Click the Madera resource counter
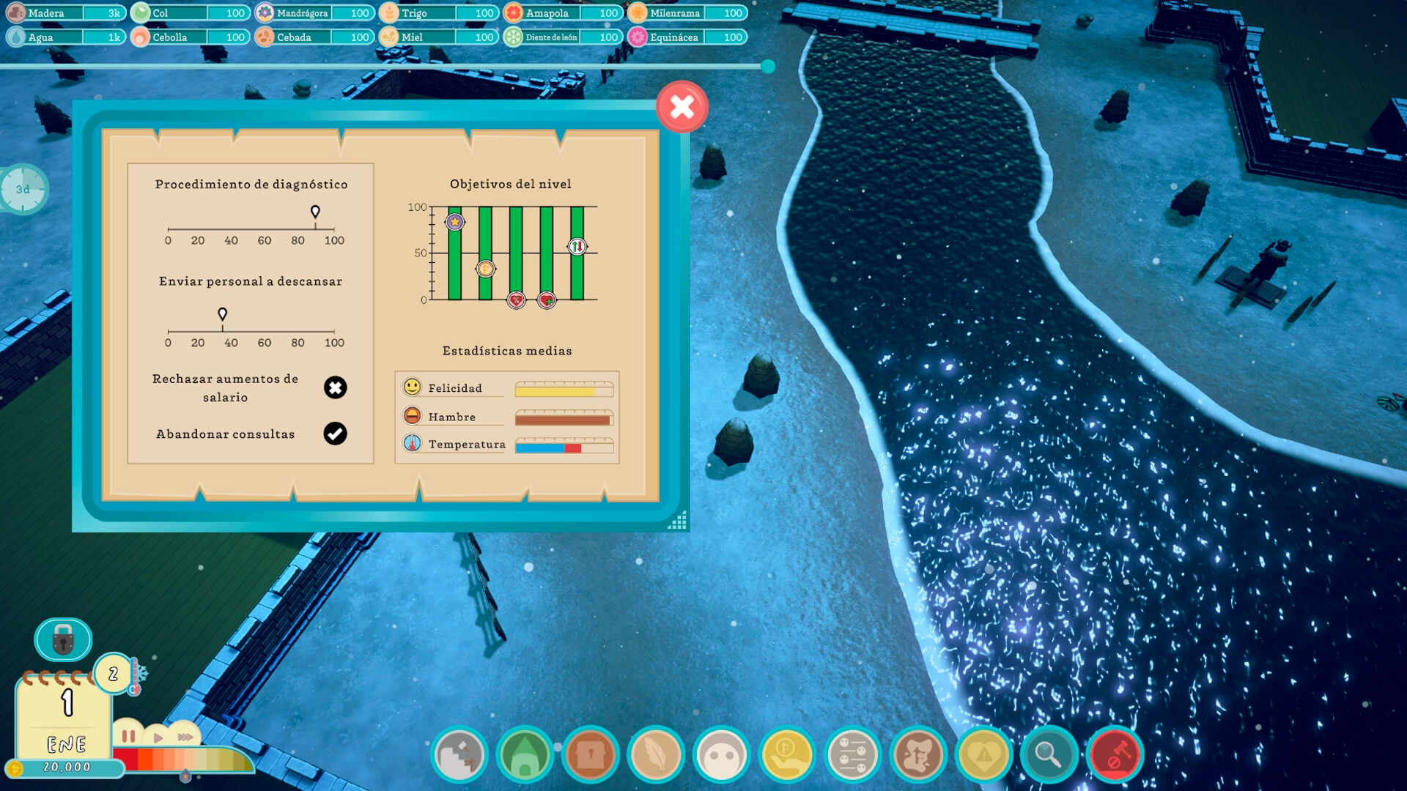Viewport: 1407px width, 791px height. pos(64,13)
